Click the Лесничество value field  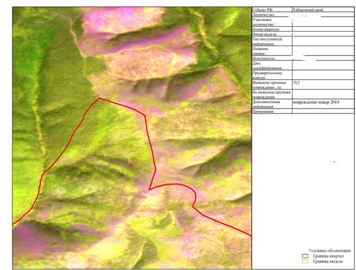(x=322, y=15)
